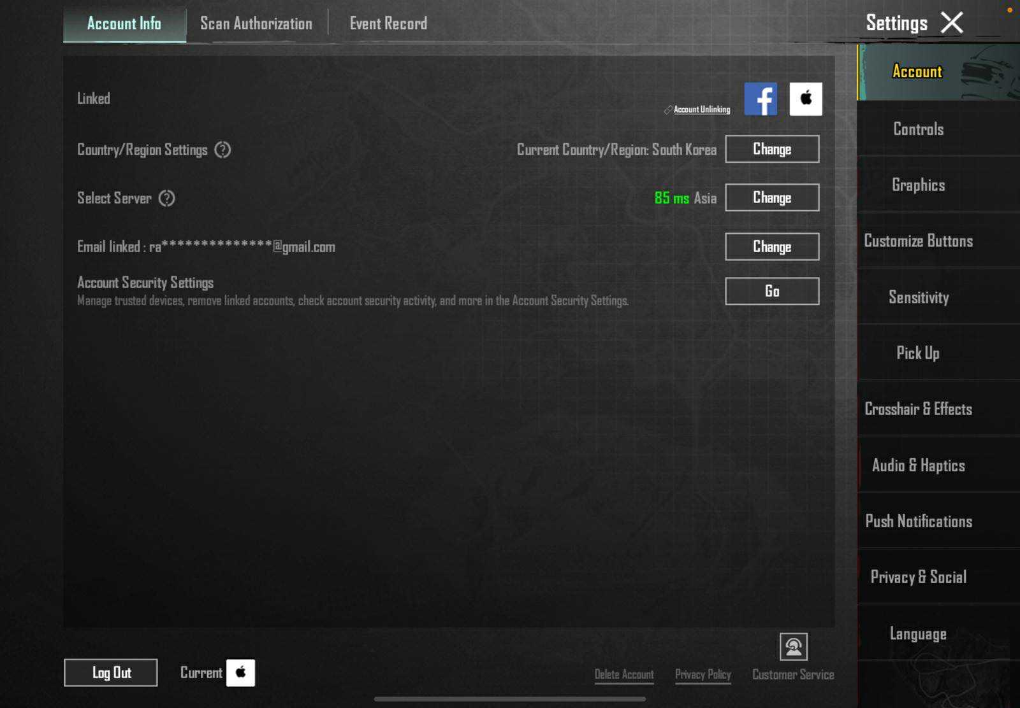
Task: Click the Apple linked account icon in Linked row
Action: tap(806, 99)
